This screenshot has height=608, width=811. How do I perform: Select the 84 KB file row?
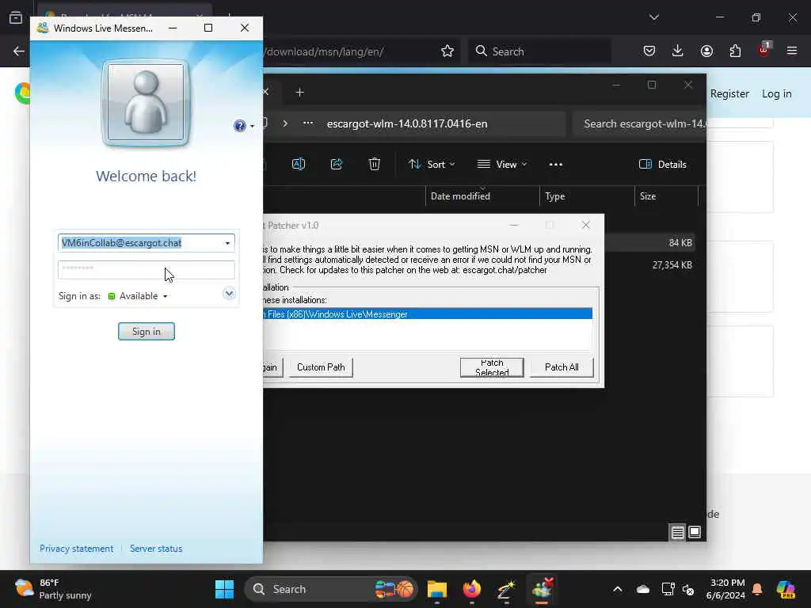click(x=649, y=242)
